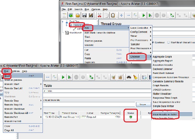Click the plus Expand All toolbar icon
Viewport: 195px width, 139px height.
[x=121, y=15]
